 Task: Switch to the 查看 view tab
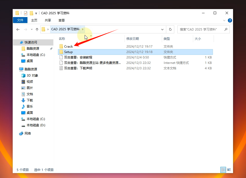[x=62, y=20]
